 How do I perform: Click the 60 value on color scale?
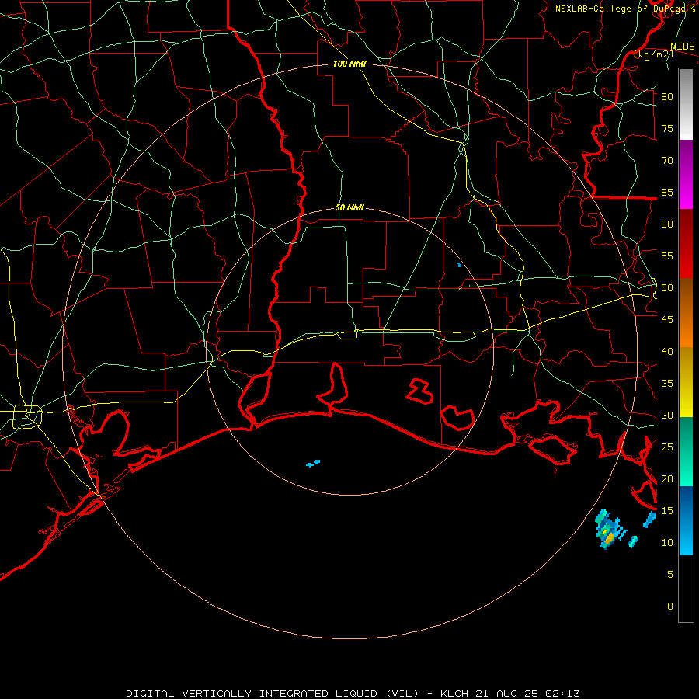(667, 224)
